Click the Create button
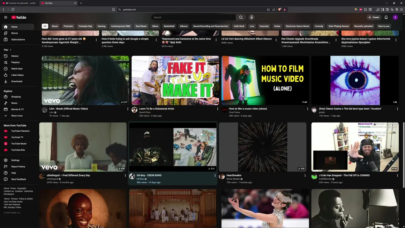 374,17
